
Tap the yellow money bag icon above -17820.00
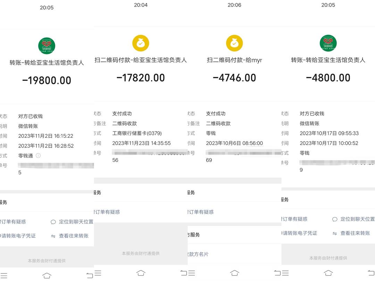(x=141, y=43)
